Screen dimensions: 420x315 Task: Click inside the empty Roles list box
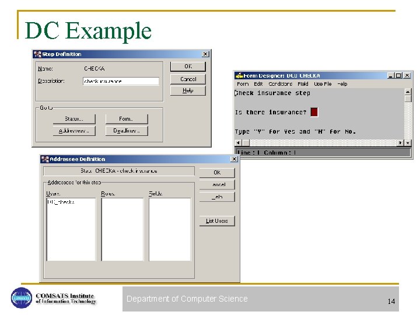tap(123, 229)
